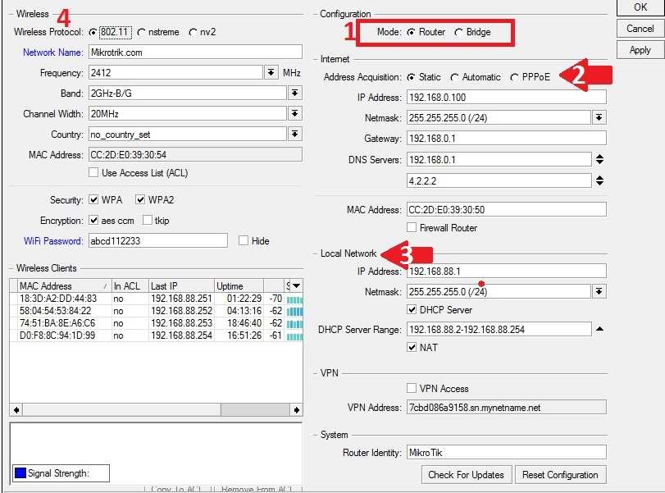This screenshot has width=665, height=493.
Task: Sort clients by Uptime column
Action: [x=239, y=286]
